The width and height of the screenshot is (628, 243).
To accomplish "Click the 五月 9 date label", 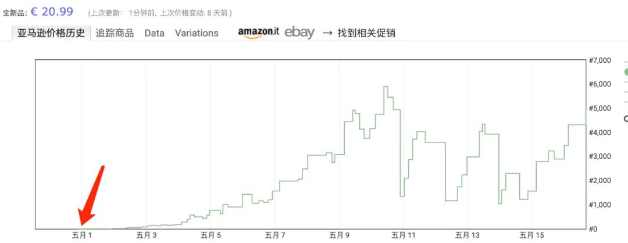I will point(339,235).
